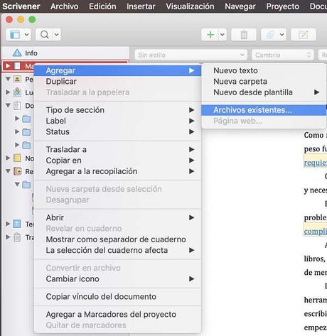
Task: Choose 'Archivos existentes...' from submenu
Action: (x=264, y=110)
